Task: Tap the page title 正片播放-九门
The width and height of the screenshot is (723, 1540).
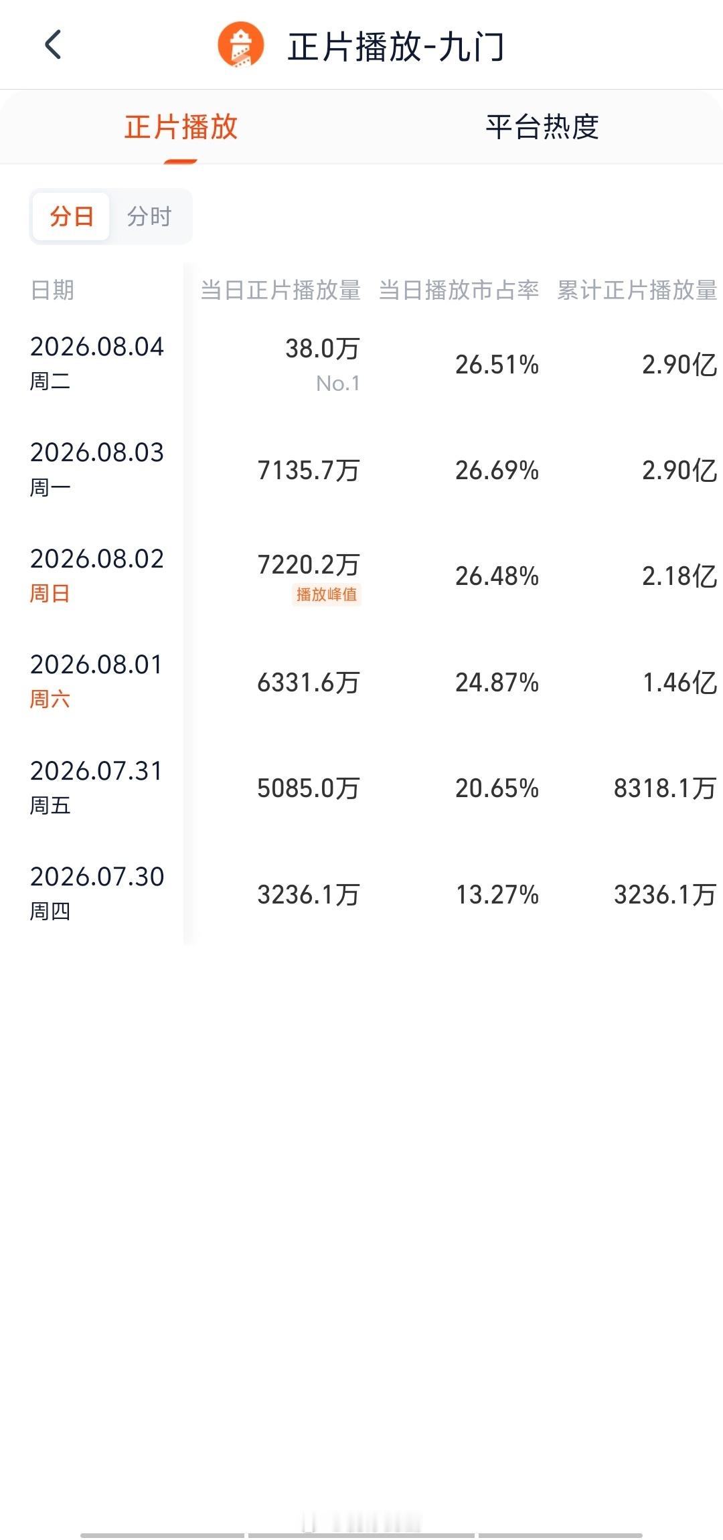Action: (396, 47)
